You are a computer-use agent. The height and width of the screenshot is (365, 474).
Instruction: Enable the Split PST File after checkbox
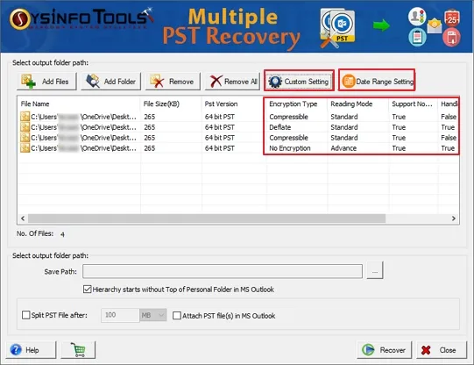tap(26, 315)
